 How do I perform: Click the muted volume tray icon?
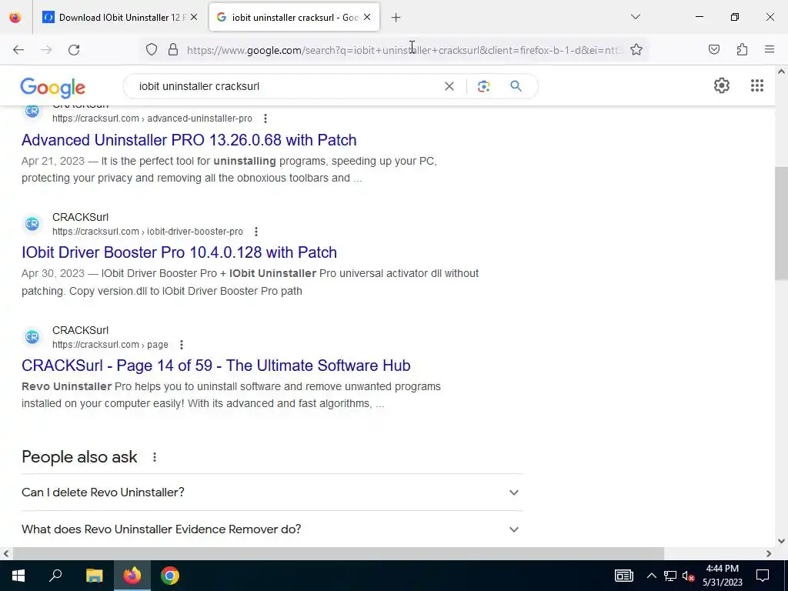click(x=688, y=576)
